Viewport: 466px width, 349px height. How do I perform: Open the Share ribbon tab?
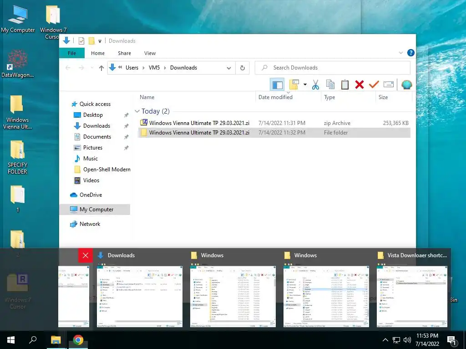click(124, 53)
